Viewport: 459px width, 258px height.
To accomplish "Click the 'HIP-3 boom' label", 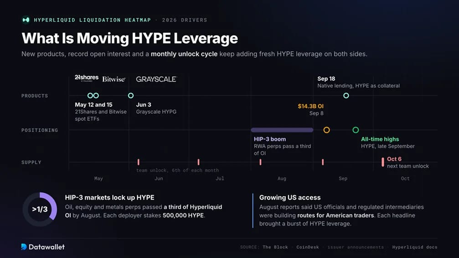I will 270,139.
